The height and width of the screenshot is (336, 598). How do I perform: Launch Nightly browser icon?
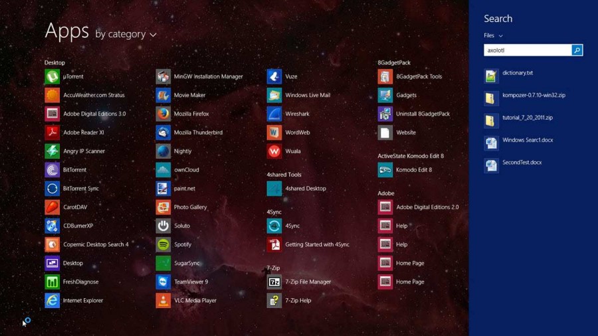pos(163,151)
